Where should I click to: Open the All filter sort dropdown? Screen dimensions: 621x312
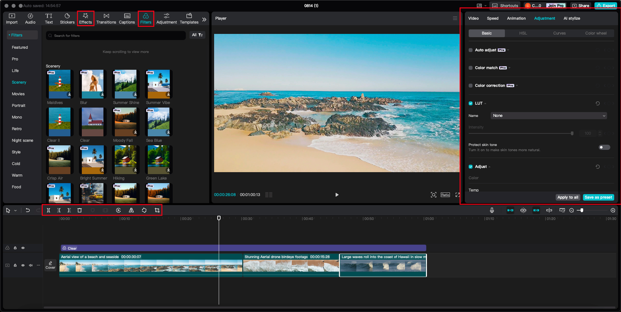pos(197,35)
